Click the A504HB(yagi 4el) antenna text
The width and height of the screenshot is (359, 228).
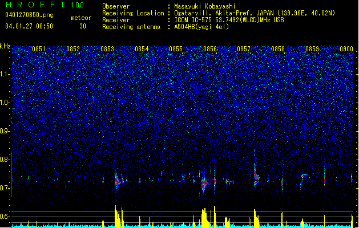pos(201,27)
